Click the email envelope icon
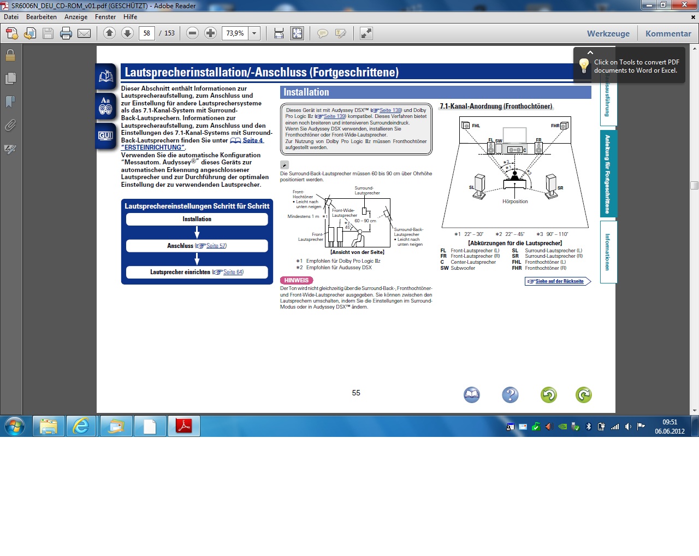Image resolution: width=699 pixels, height=556 pixels. tap(84, 33)
